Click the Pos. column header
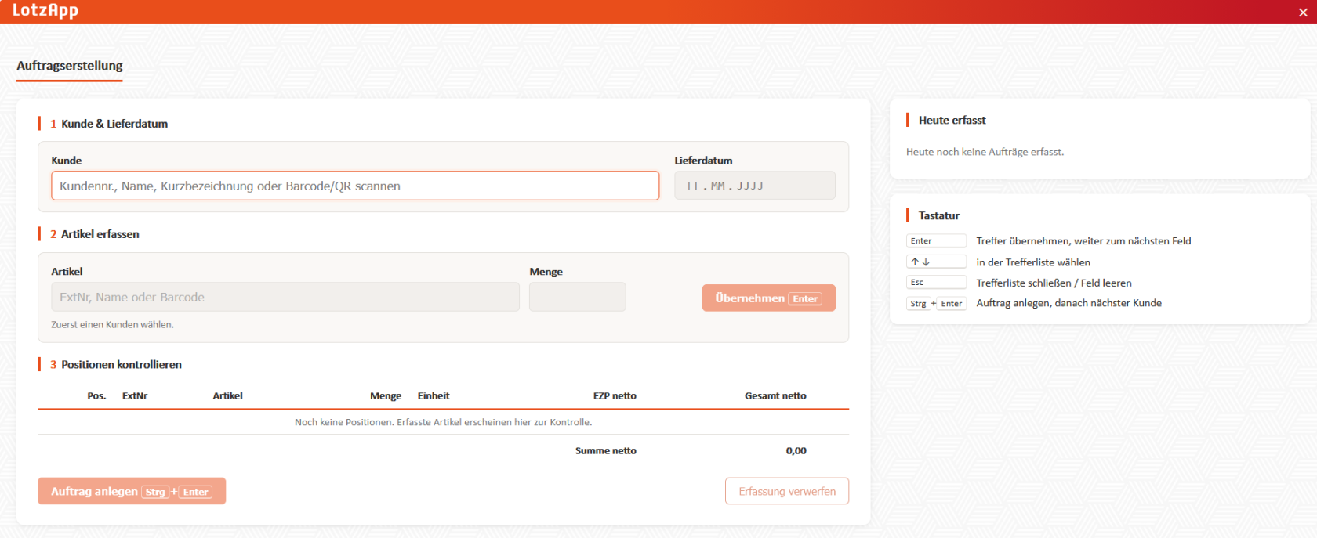Screen dimensions: 1317x538 click(96, 396)
